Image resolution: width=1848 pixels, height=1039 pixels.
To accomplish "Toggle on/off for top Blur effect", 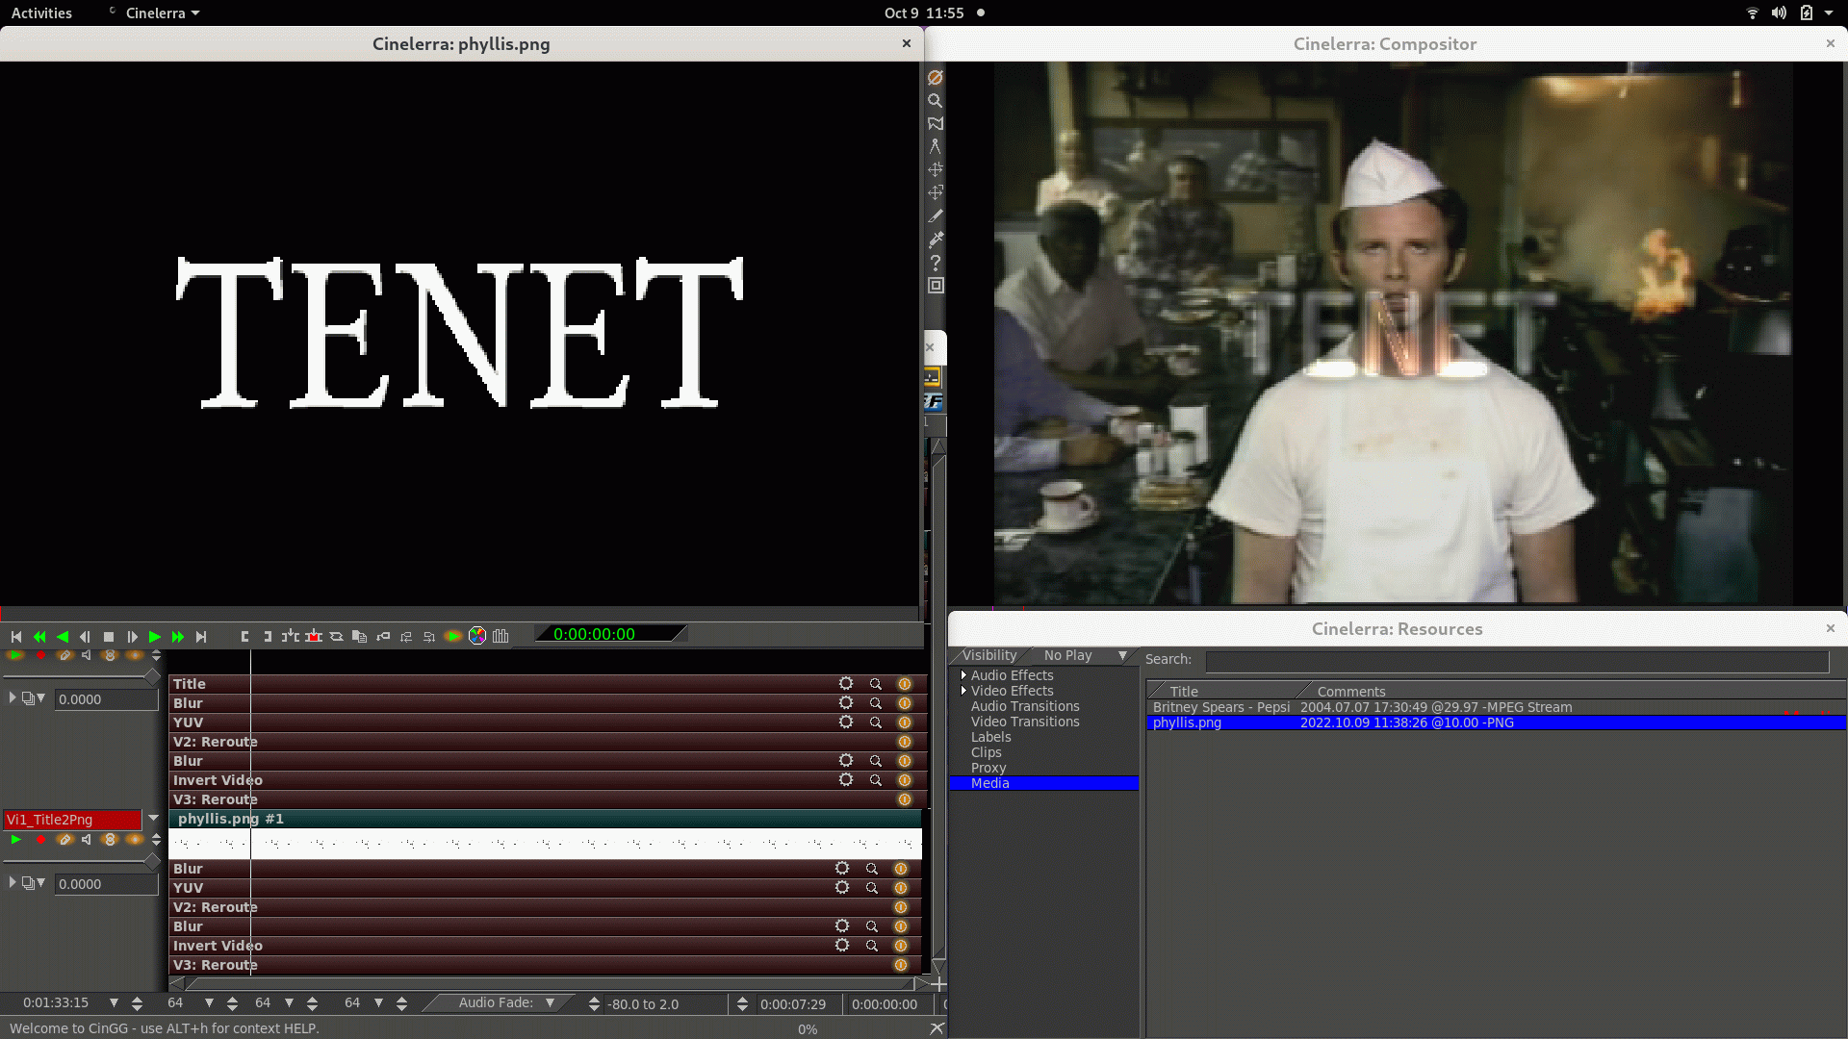I will coord(905,703).
